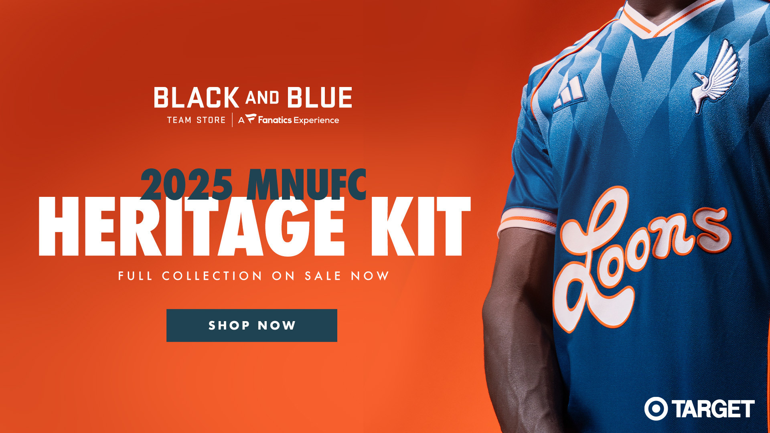This screenshot has width=770, height=433.
Task: Click the word BLACK in logo
Action: click(x=197, y=97)
